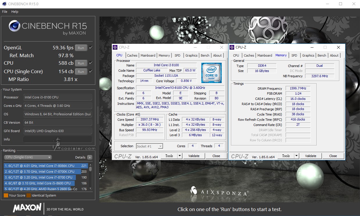
Task: Switch to Mainboard tab in CPU-Z CPU window
Action: pos(148,55)
